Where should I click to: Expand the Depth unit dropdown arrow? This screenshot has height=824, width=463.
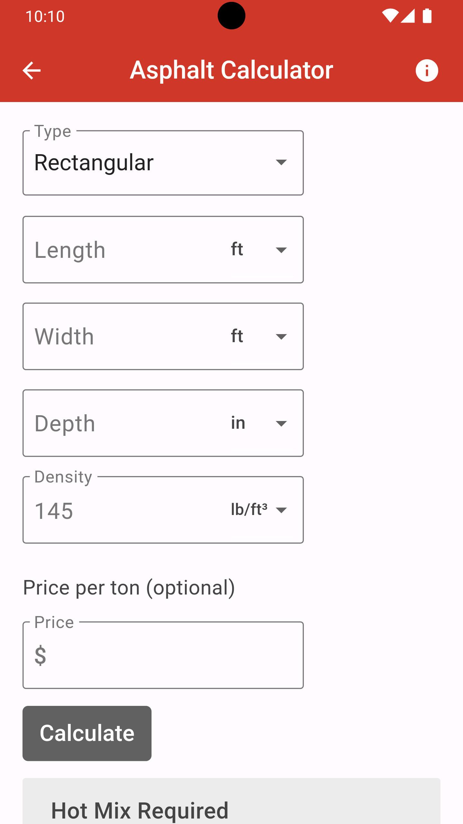[281, 424]
